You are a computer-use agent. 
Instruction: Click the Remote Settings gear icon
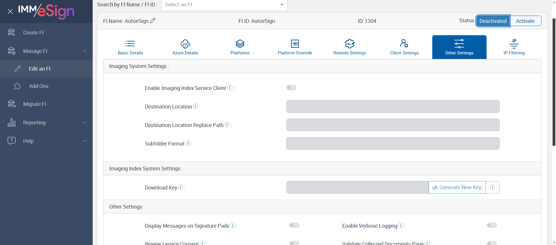[x=350, y=44]
